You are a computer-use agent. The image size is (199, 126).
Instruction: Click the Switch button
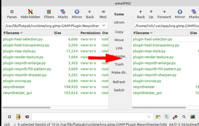pyautogui.click(x=119, y=90)
